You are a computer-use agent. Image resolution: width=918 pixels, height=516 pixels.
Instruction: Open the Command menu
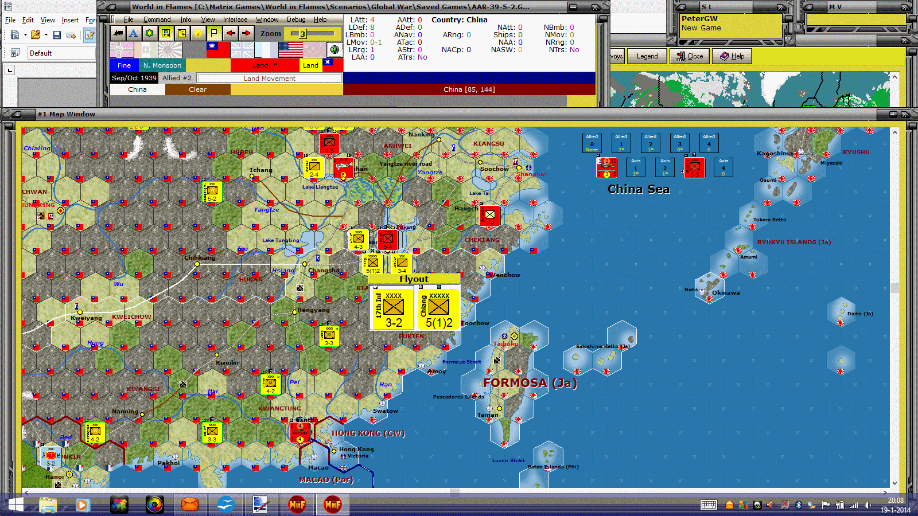tap(157, 19)
